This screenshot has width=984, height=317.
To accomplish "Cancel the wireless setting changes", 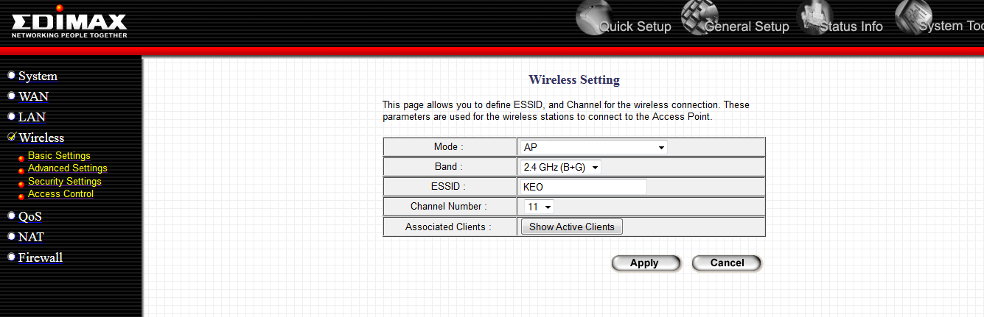I will [x=727, y=263].
